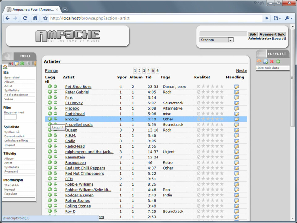This screenshot has height=223, width=297.
Task: Click the browser home button
Action: pyautogui.click(x=35, y=18)
